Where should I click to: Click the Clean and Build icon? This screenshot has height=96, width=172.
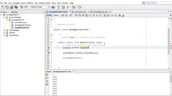(x=63, y=7)
